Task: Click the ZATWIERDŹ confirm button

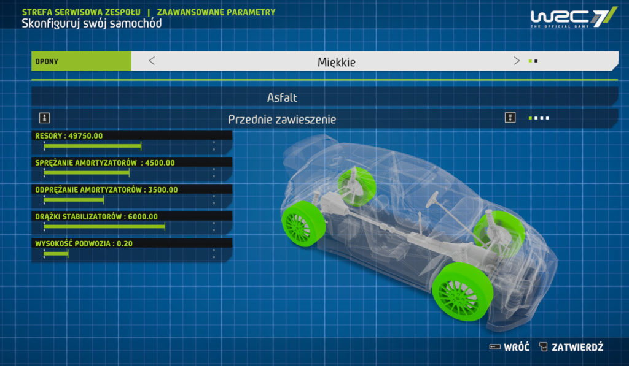Action: 577,347
